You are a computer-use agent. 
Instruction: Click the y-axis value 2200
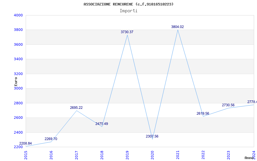click(18, 147)
